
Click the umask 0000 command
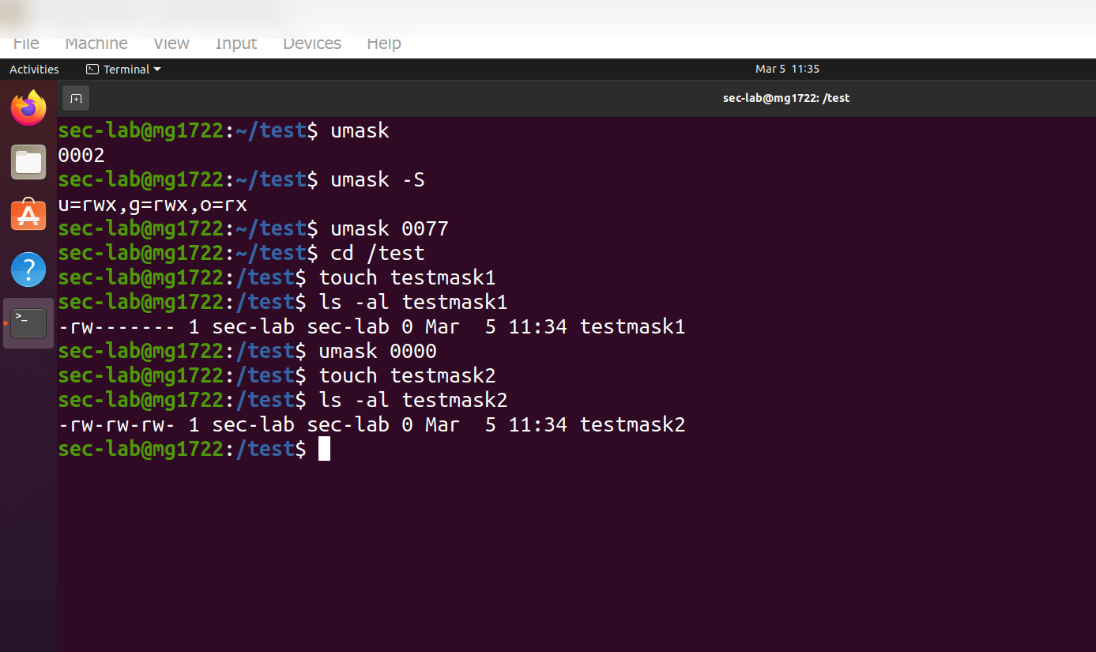378,352
